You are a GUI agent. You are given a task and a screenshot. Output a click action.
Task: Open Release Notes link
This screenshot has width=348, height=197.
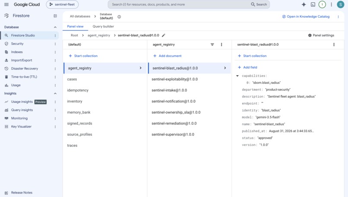click(x=22, y=193)
